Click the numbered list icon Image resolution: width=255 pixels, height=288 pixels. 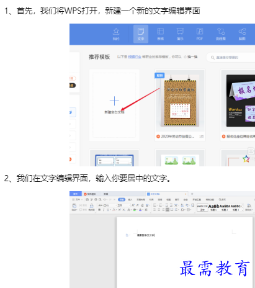[161, 205]
